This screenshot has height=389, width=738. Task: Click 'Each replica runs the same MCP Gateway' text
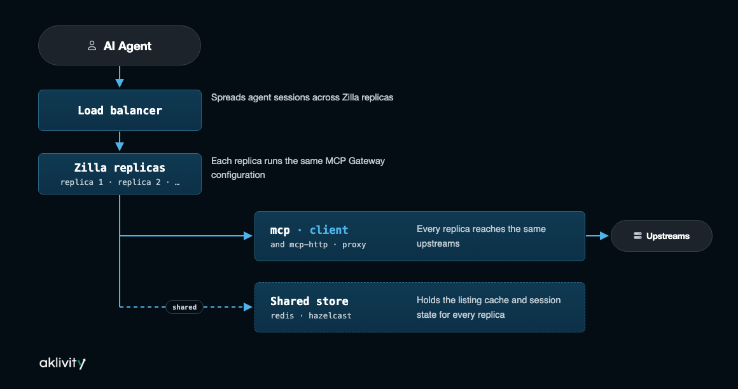click(298, 167)
